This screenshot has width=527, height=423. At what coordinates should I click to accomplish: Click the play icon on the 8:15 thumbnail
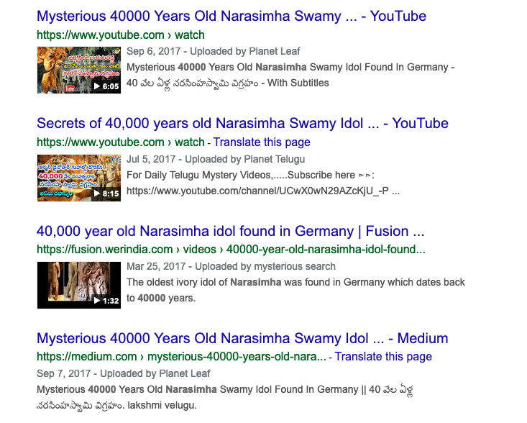coord(97,194)
